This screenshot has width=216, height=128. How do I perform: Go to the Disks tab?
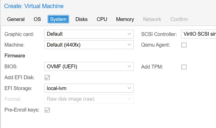pyautogui.click(x=82, y=19)
